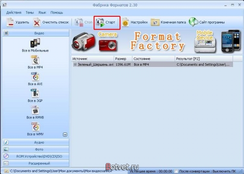Viewport: 244px width, 174px height.
Task: Sort by the Состояние column header
Action: pyautogui.click(x=154, y=59)
